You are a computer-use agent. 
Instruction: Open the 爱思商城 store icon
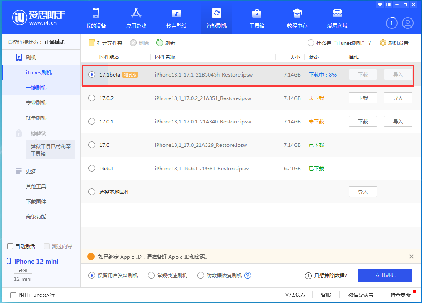point(337,13)
